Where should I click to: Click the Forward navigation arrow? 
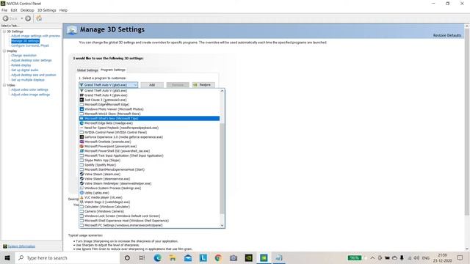tap(28, 18)
